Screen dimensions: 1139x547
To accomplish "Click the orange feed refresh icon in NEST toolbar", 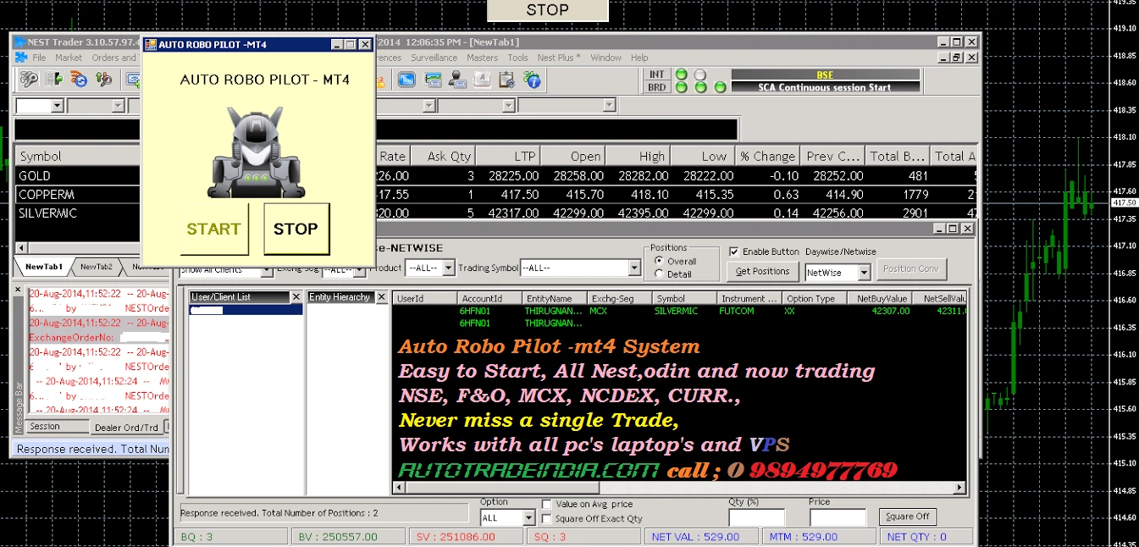I will (79, 80).
